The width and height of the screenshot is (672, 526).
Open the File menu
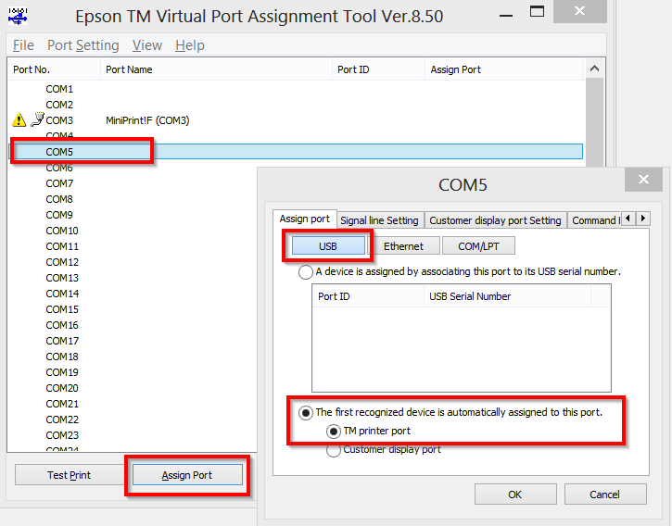pos(23,45)
